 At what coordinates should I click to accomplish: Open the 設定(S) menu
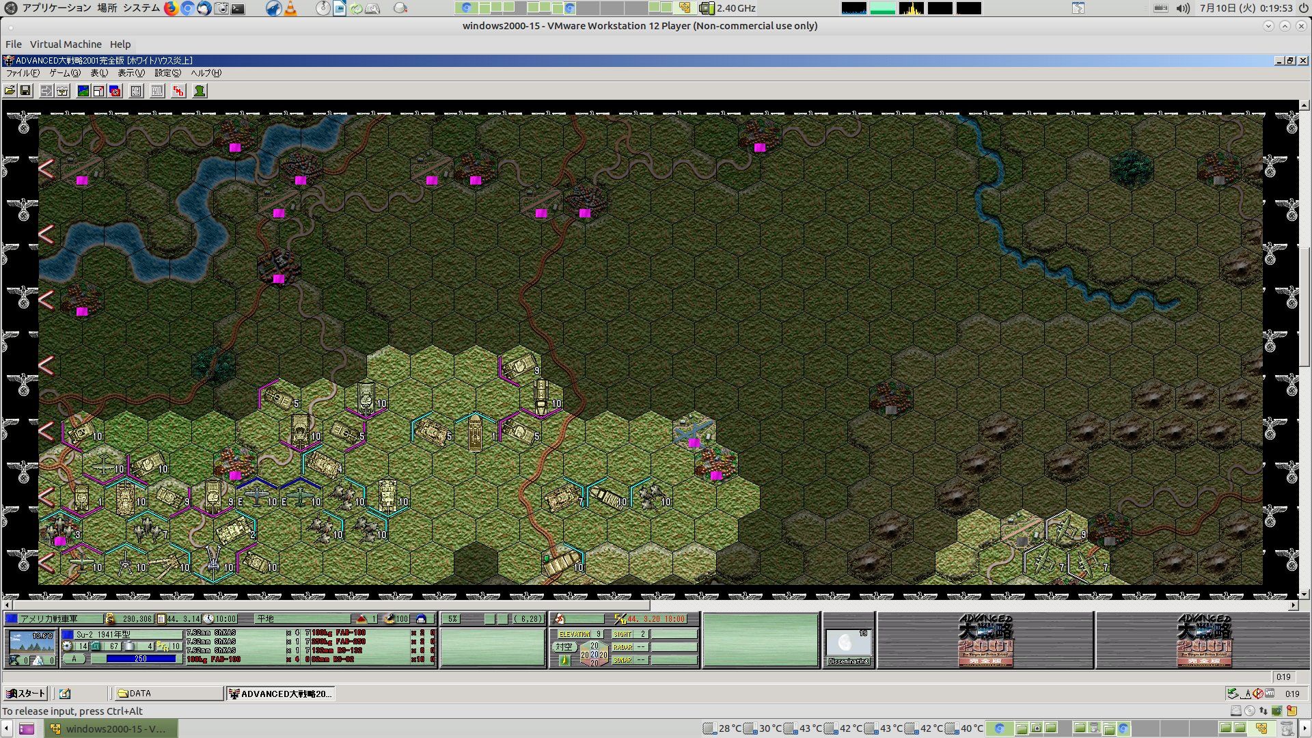click(167, 73)
